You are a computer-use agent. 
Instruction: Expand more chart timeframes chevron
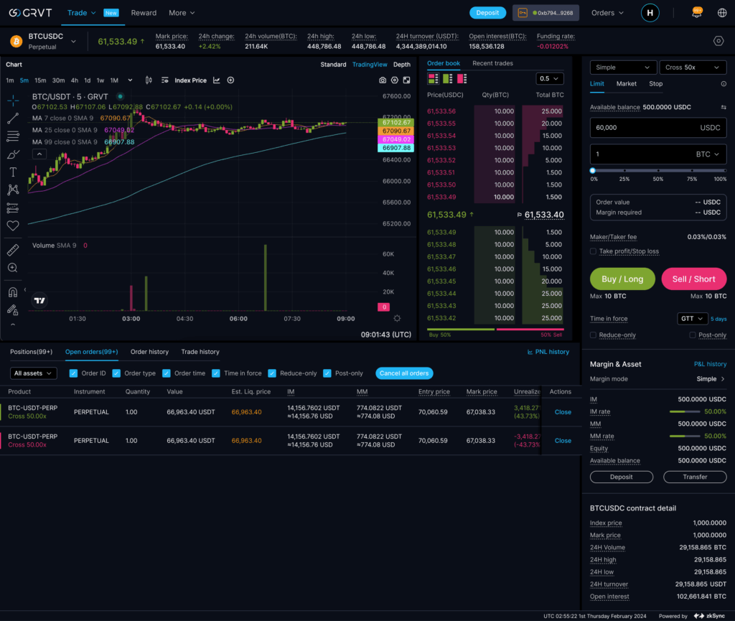[130, 80]
